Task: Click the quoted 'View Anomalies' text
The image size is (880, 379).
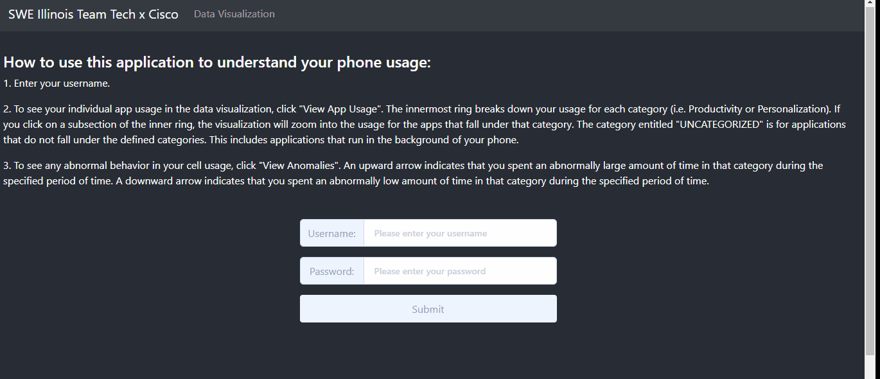Action: [297, 166]
